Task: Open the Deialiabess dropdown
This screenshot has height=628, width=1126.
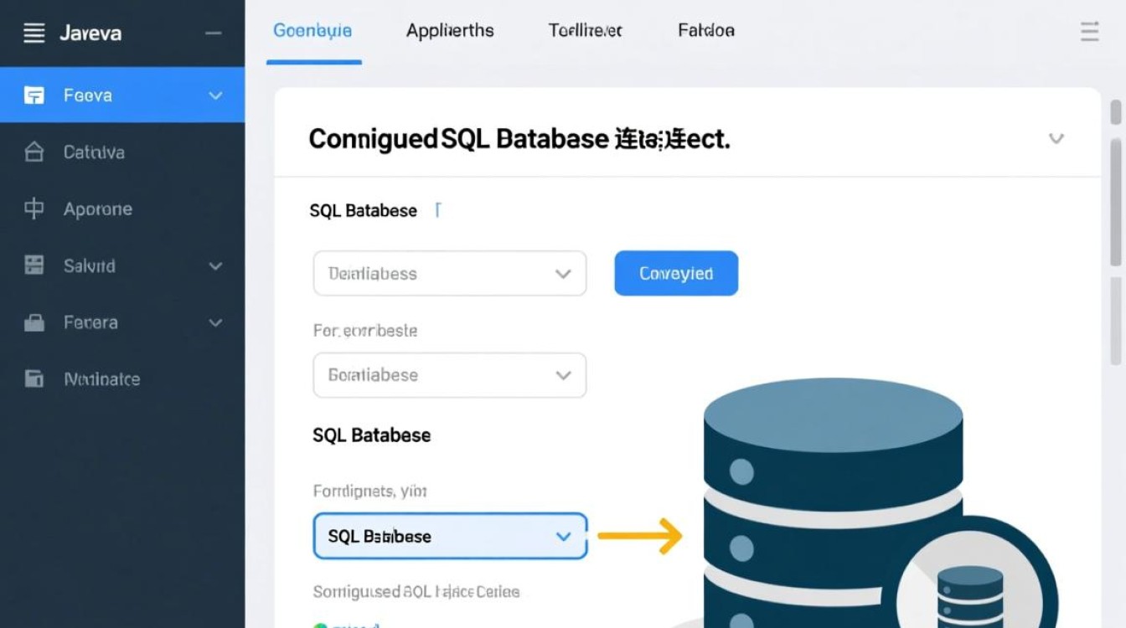Action: coord(449,273)
